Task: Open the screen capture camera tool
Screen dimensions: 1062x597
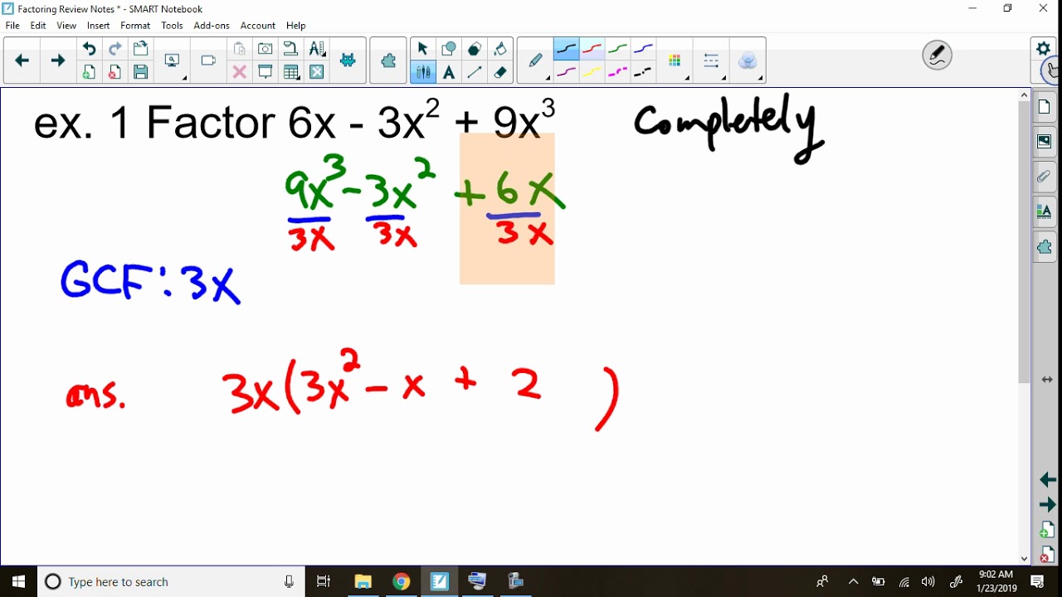Action: (265, 49)
